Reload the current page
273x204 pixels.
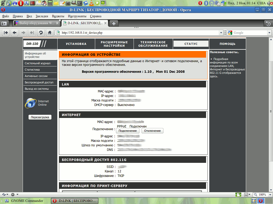(x=41, y=33)
